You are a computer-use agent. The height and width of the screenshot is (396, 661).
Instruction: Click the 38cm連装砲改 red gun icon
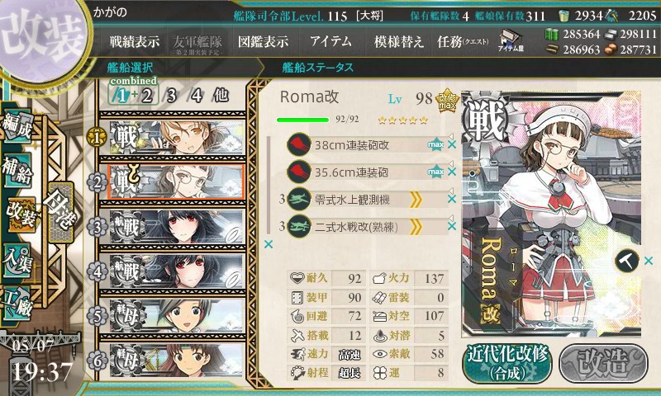point(299,144)
